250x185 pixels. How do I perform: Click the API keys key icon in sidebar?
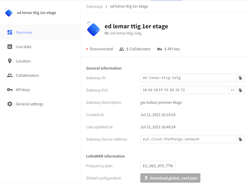pyautogui.click(x=9, y=90)
